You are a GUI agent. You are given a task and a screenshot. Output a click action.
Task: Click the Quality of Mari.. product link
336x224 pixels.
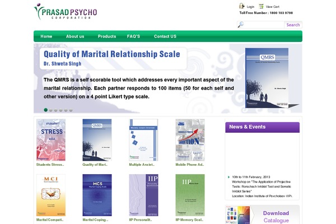tap(95, 165)
